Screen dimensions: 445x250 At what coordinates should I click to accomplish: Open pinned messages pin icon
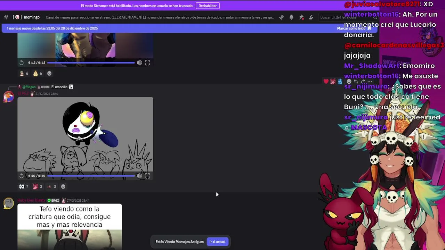pyautogui.click(x=301, y=17)
